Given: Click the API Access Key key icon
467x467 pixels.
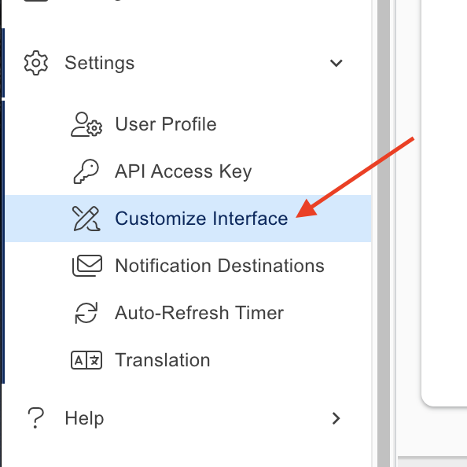Looking at the screenshot, I should (86, 171).
